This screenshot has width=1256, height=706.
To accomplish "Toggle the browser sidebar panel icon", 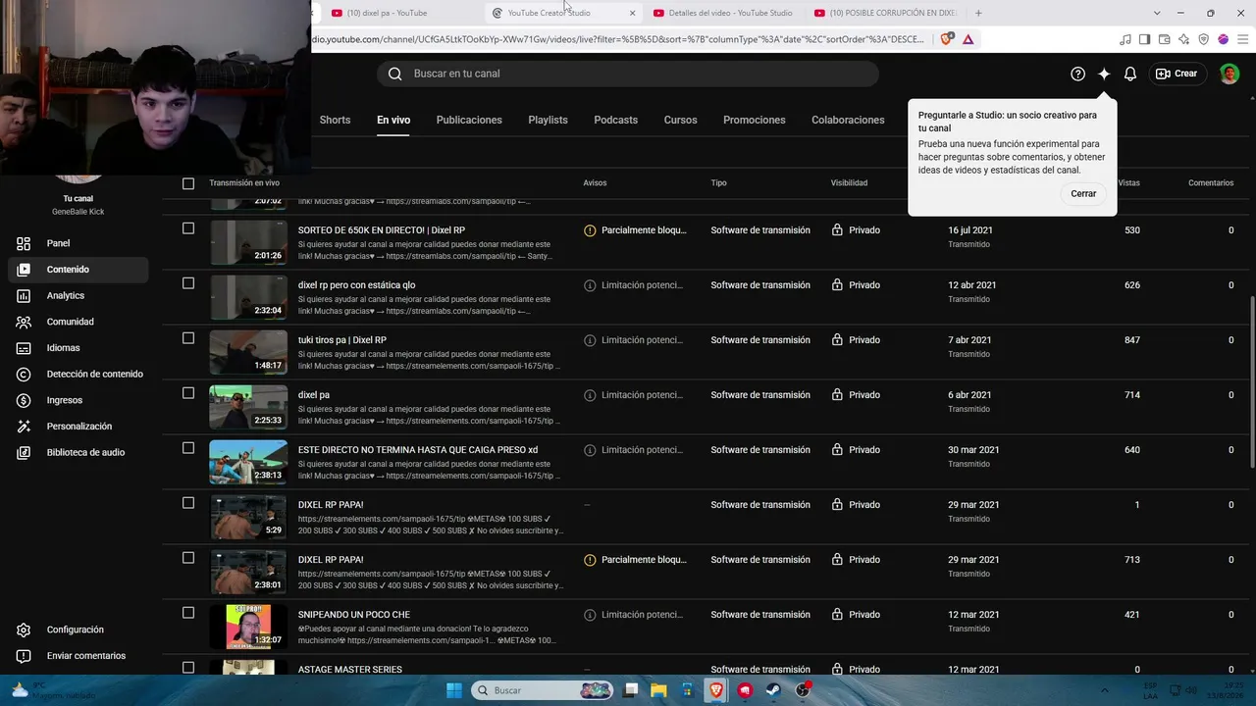I will tap(1144, 39).
